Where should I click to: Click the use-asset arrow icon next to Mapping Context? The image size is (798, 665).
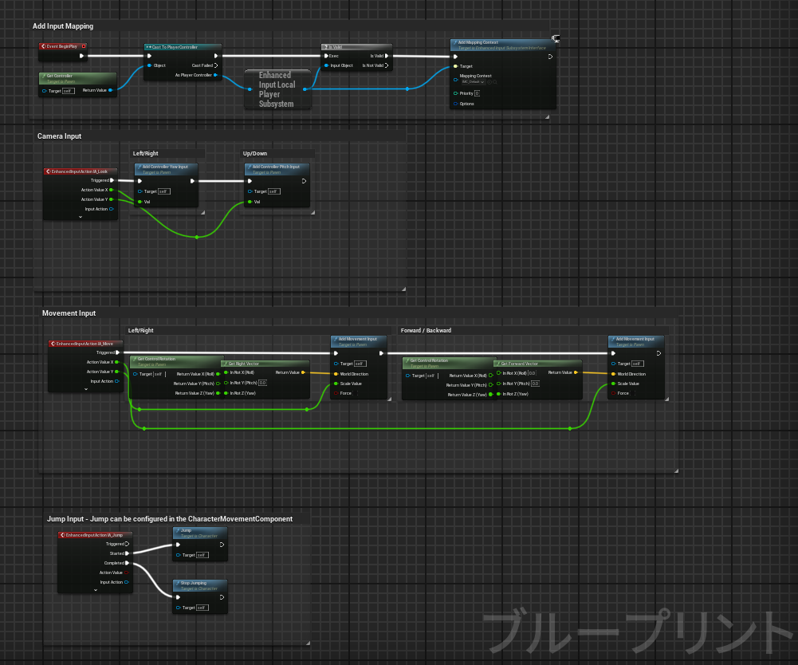[489, 82]
